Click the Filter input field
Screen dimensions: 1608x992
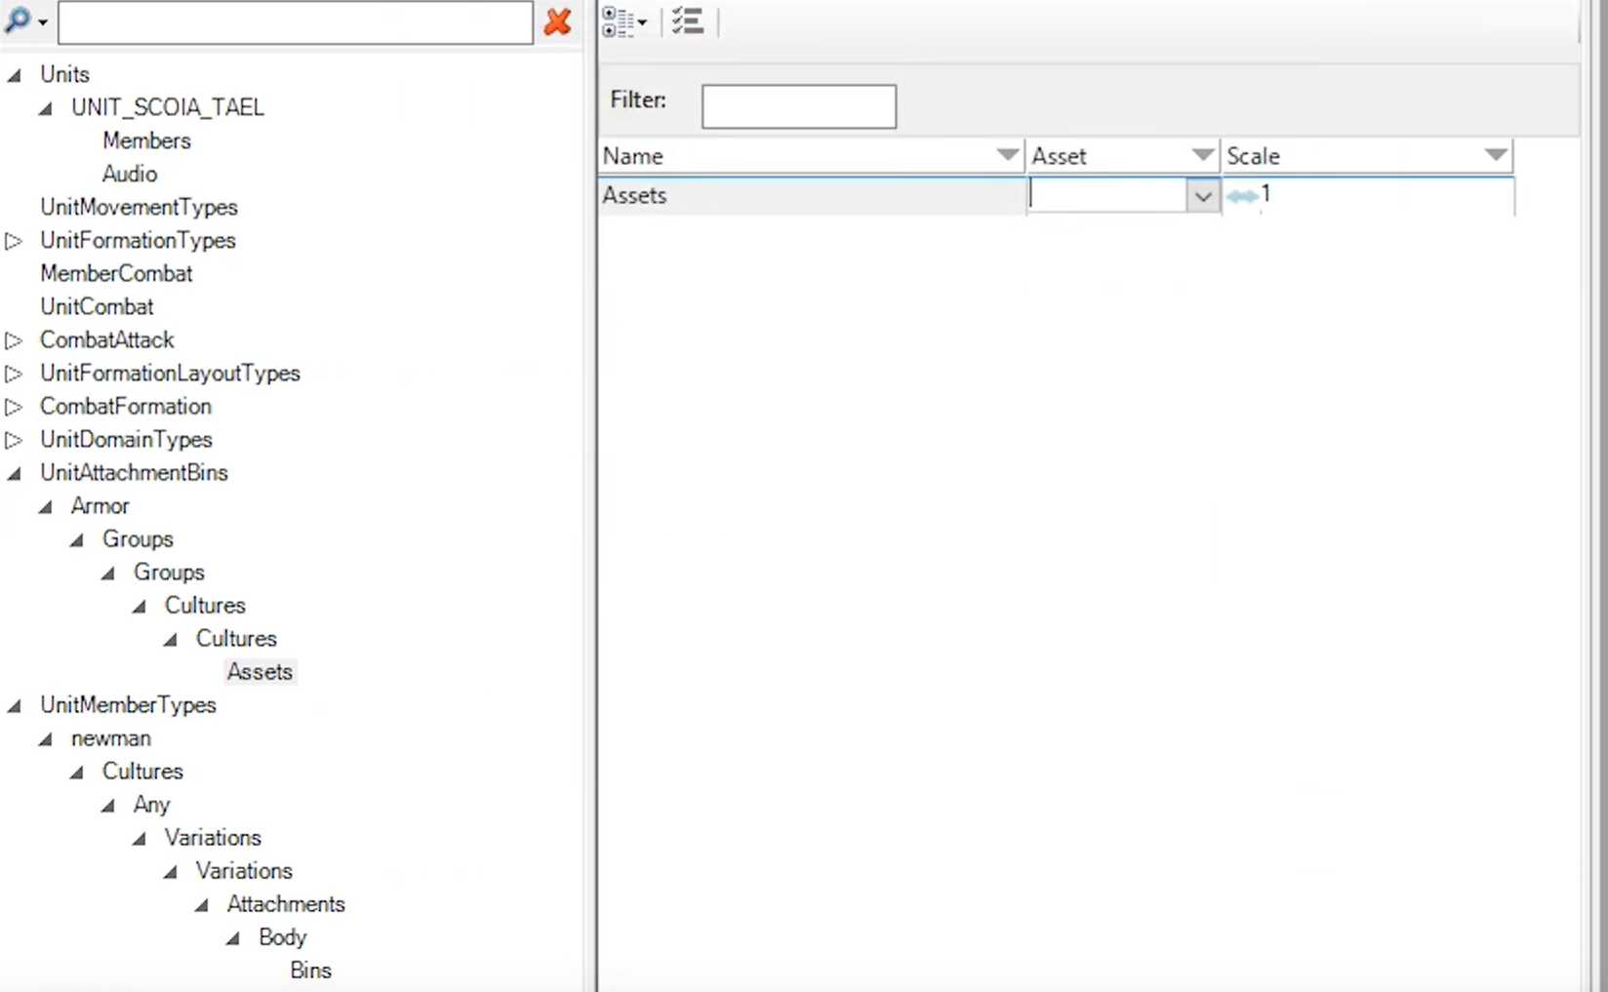point(799,106)
